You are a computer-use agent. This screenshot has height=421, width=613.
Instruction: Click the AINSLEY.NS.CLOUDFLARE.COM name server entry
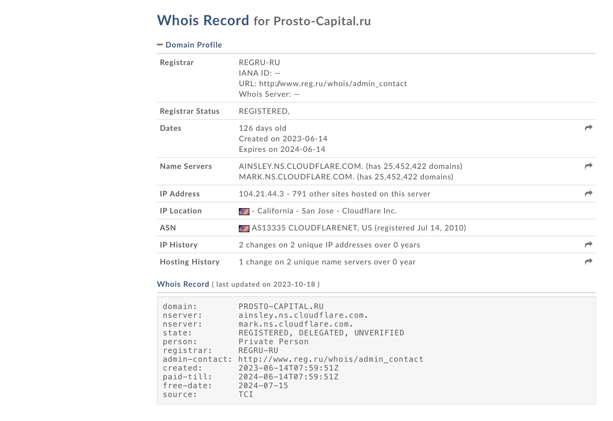point(301,166)
